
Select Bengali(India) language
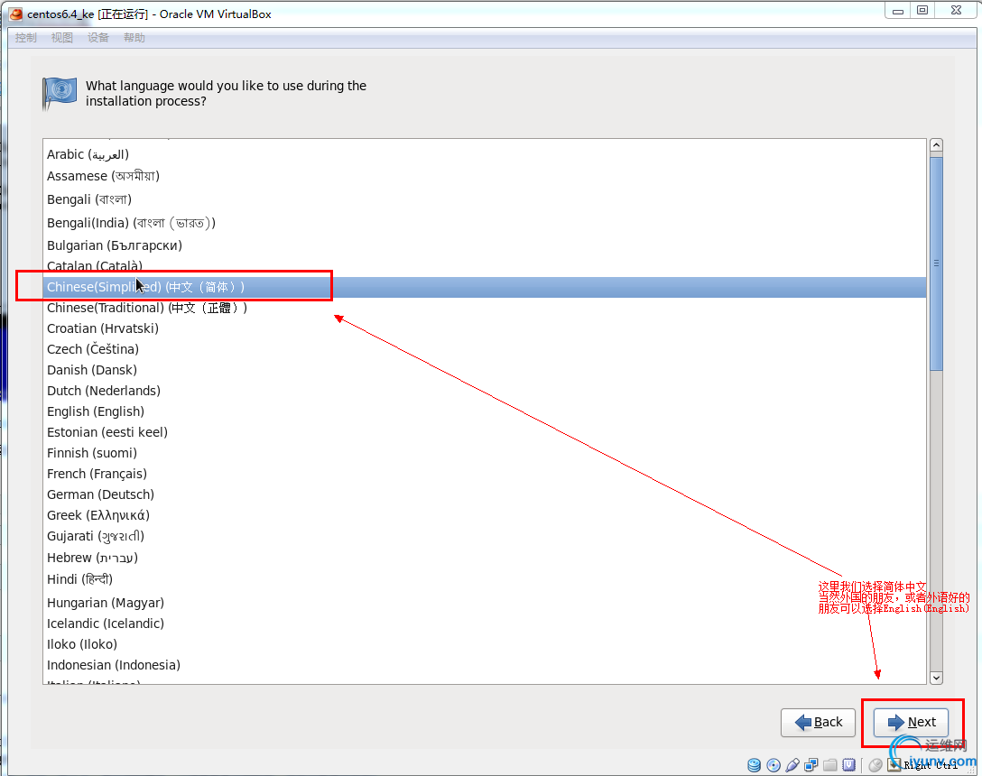point(484,222)
